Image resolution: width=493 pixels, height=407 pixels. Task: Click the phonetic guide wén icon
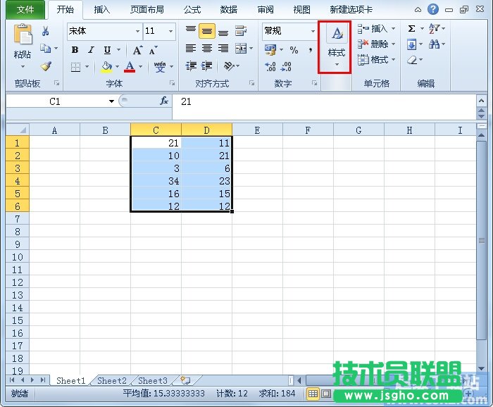pos(160,67)
